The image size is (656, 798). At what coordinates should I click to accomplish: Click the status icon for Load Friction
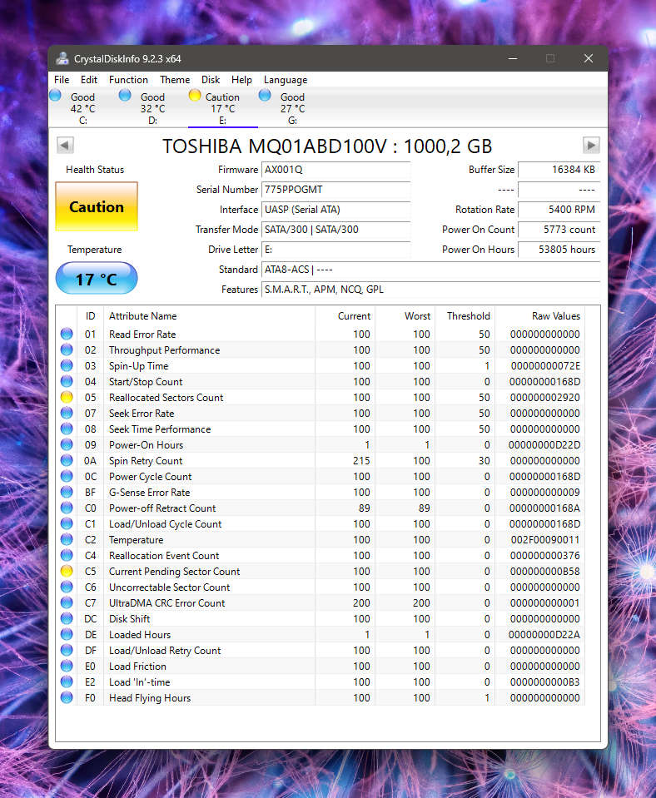(67, 666)
